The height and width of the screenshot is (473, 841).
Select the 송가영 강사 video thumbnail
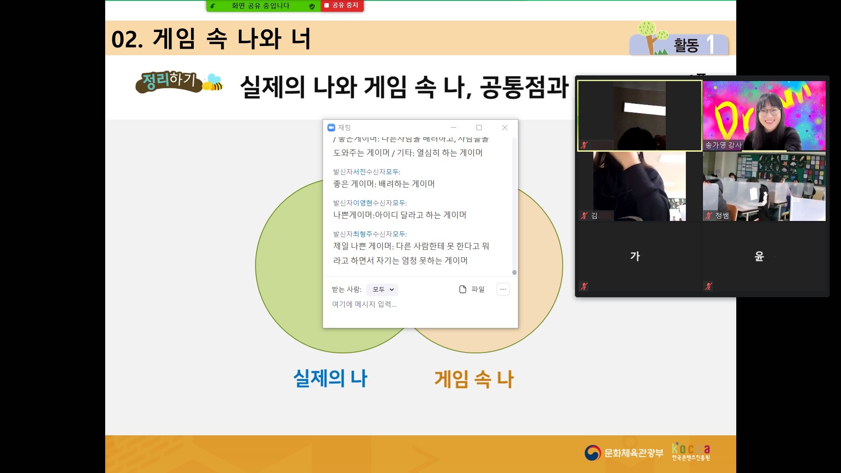[x=764, y=116]
